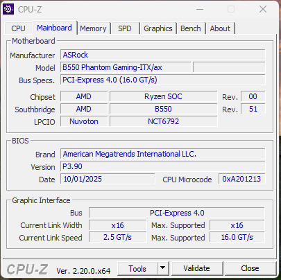This screenshot has width=281, height=280.
Task: Close the CPU-Z window via title bar X
Action: point(263,9)
